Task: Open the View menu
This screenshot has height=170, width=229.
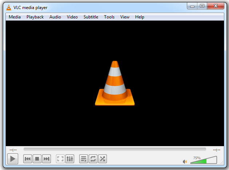Action: (125, 17)
